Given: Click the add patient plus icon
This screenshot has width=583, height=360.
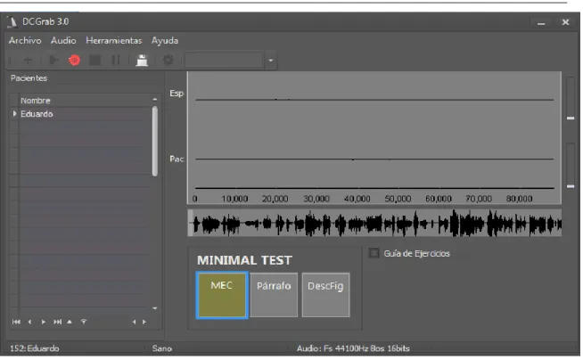Looking at the screenshot, I should click(28, 60).
